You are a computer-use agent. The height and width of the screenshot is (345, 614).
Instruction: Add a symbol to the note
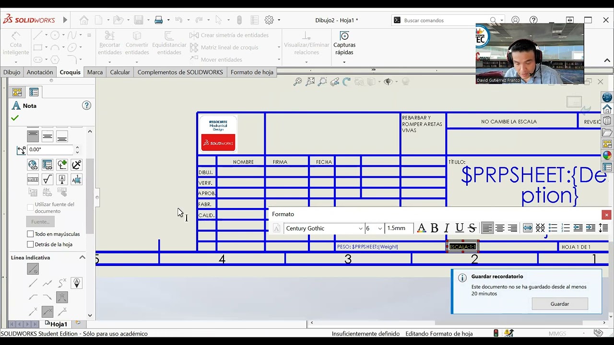62,165
